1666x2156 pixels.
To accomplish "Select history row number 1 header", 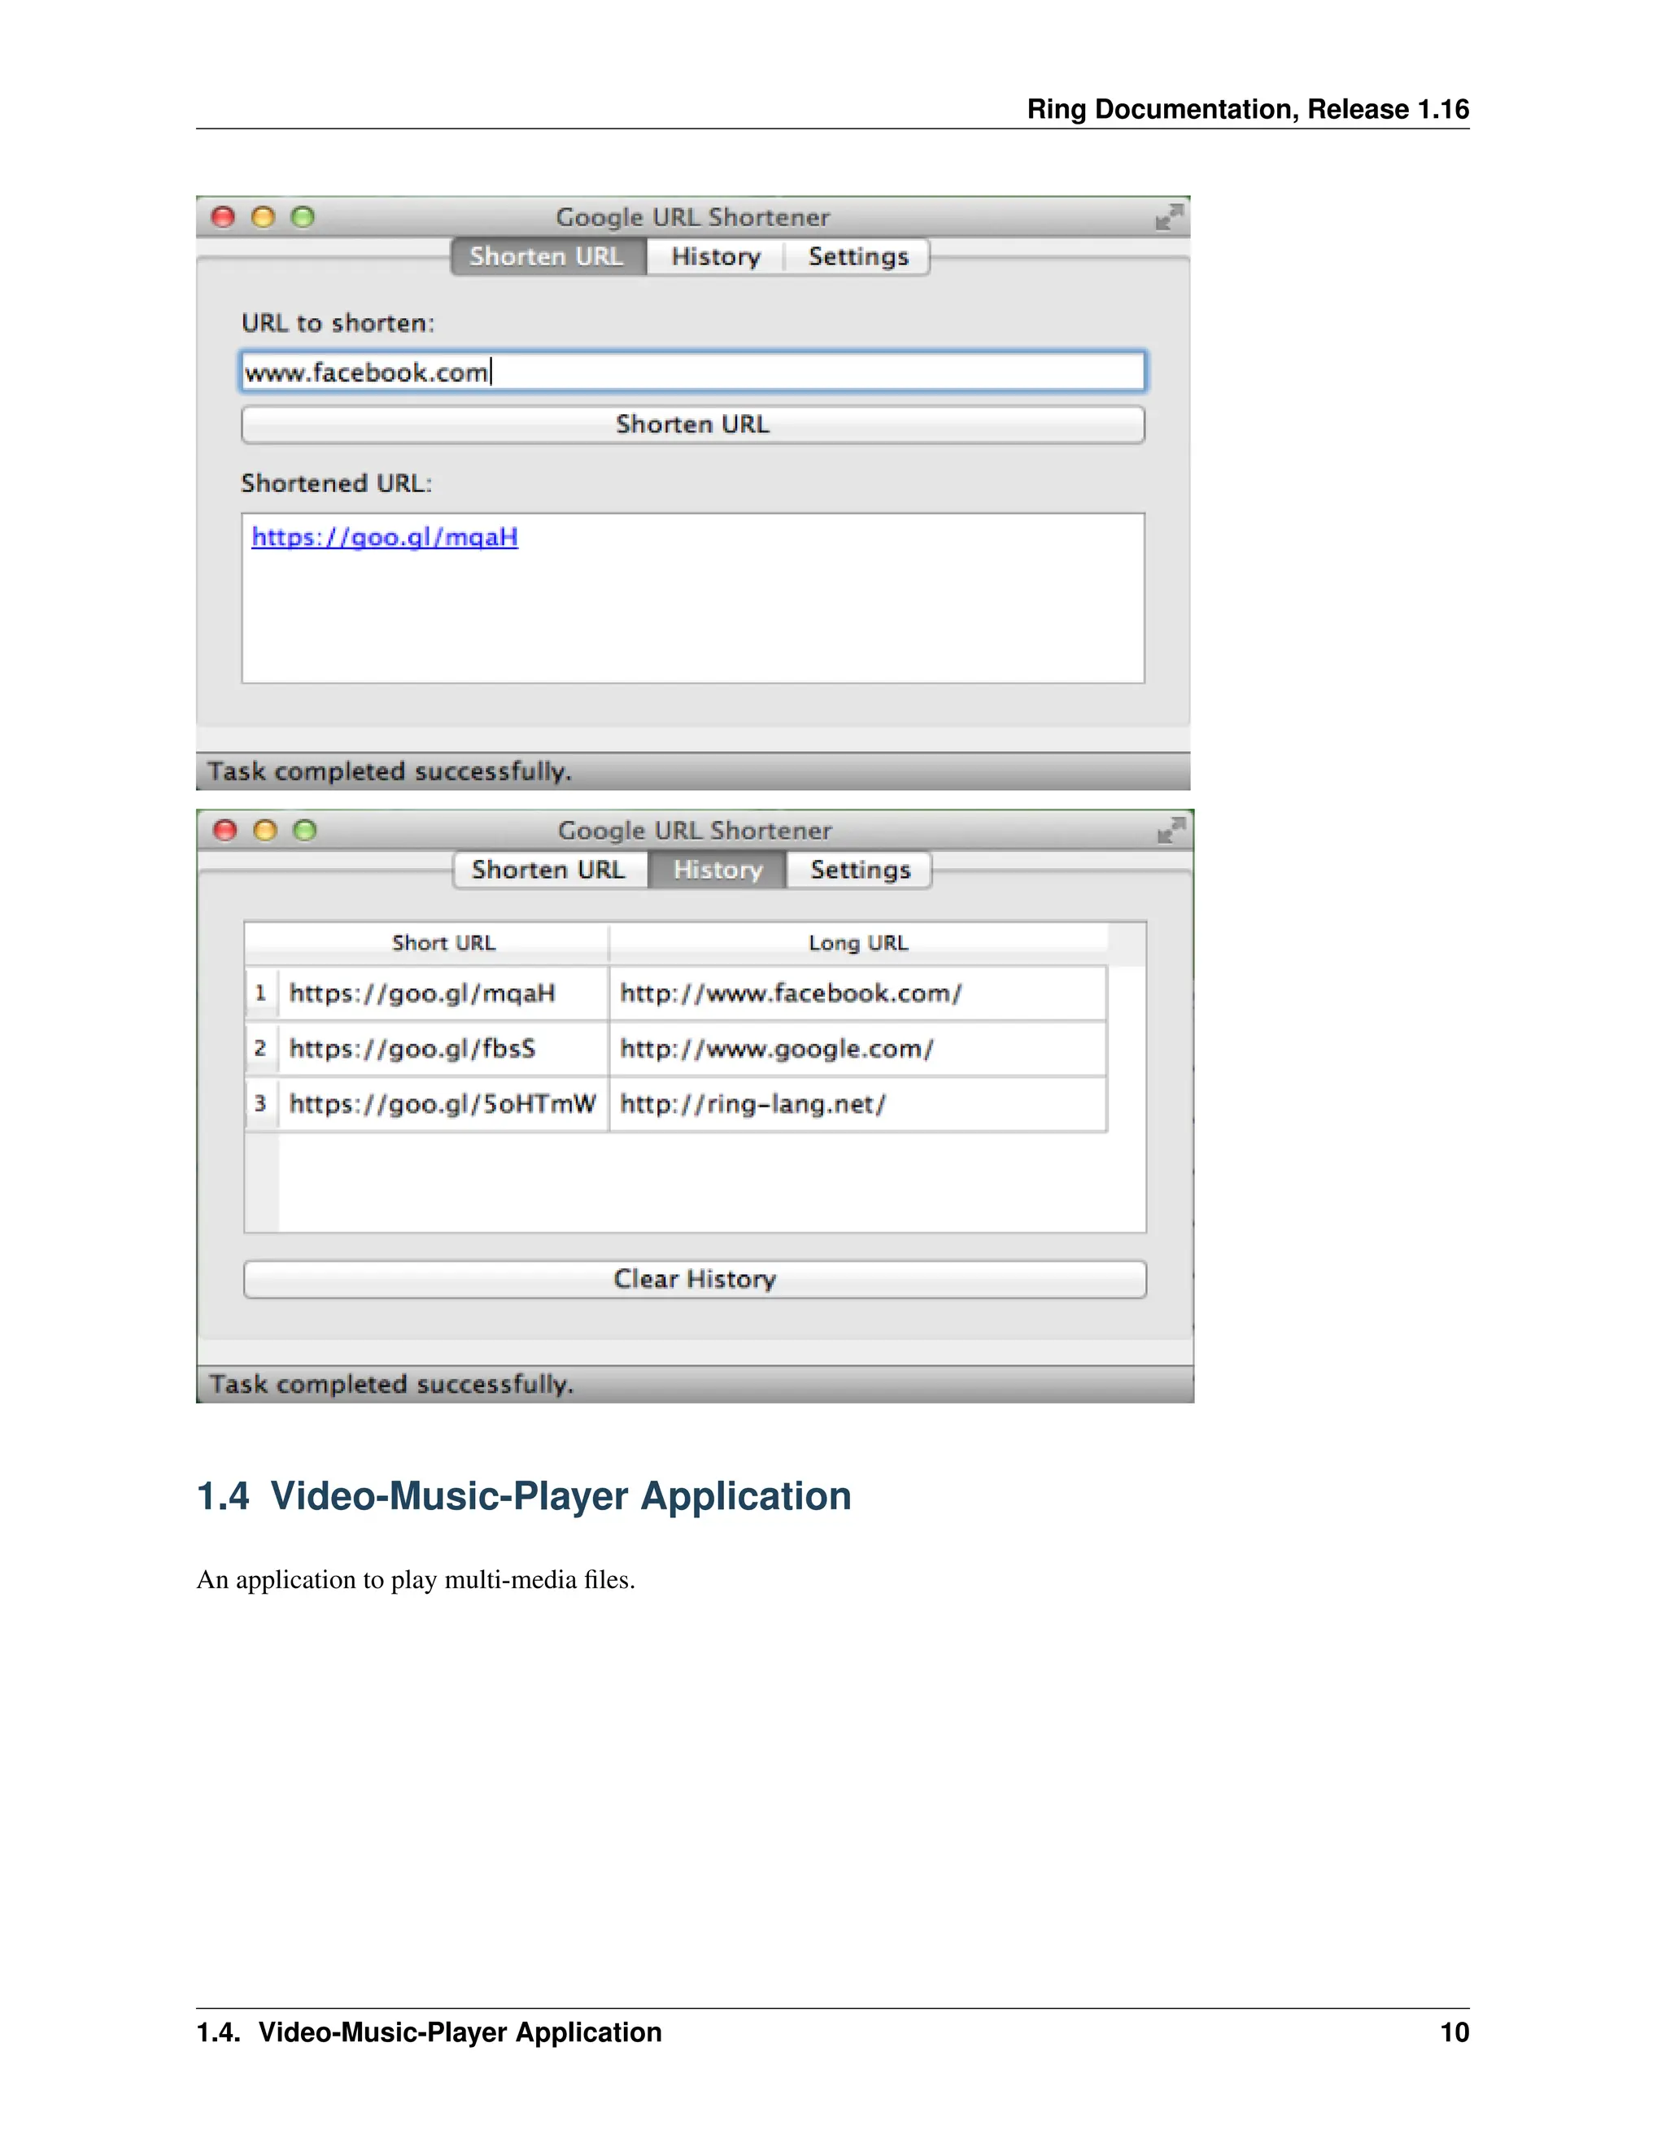I will tap(260, 993).
